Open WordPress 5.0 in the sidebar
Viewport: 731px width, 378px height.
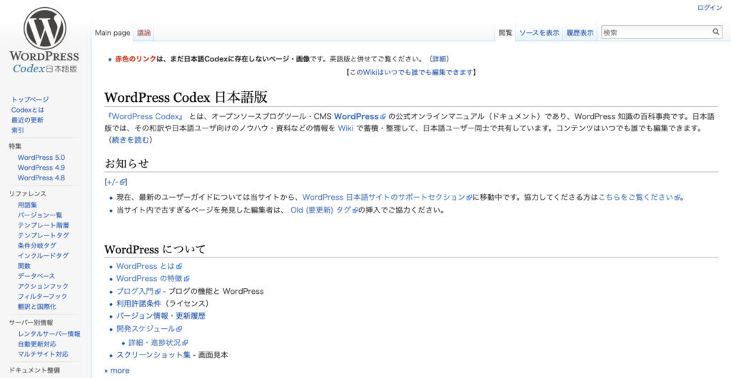pyautogui.click(x=41, y=158)
